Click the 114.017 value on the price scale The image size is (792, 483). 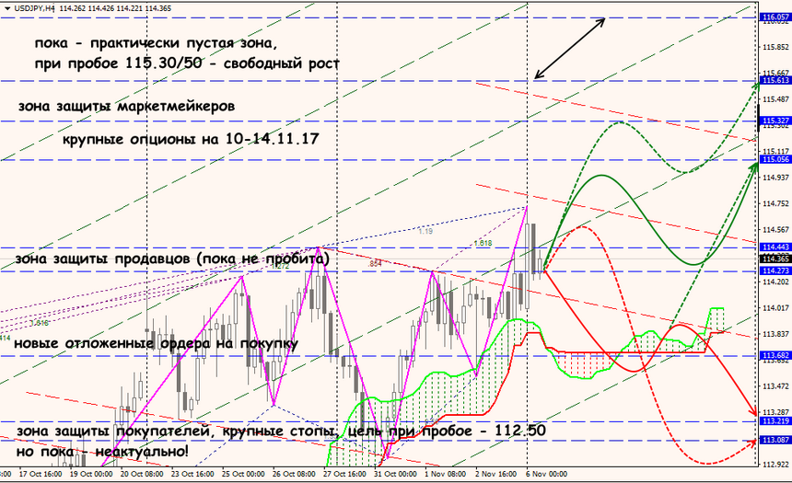point(775,308)
